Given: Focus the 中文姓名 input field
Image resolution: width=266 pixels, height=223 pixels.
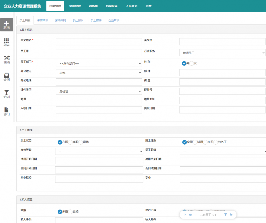Looking at the screenshot, I should point(99,42).
